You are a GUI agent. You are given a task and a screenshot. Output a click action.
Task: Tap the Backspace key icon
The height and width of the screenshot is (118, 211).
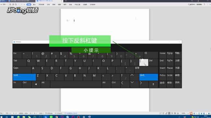pos(151,55)
